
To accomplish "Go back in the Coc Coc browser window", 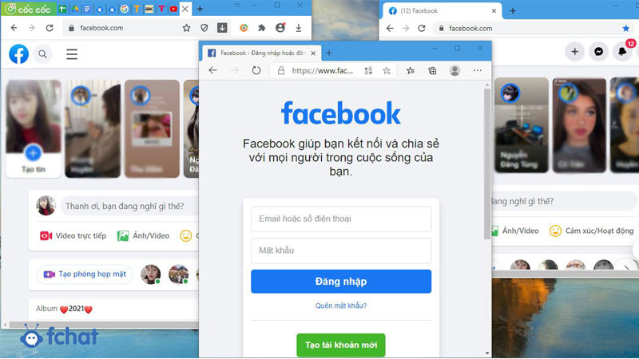I will [14, 28].
